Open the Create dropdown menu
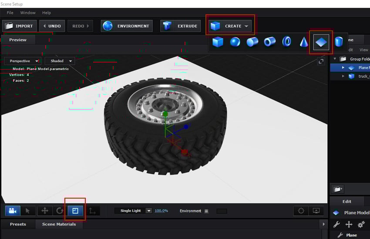This screenshot has height=239, width=370. [x=230, y=26]
